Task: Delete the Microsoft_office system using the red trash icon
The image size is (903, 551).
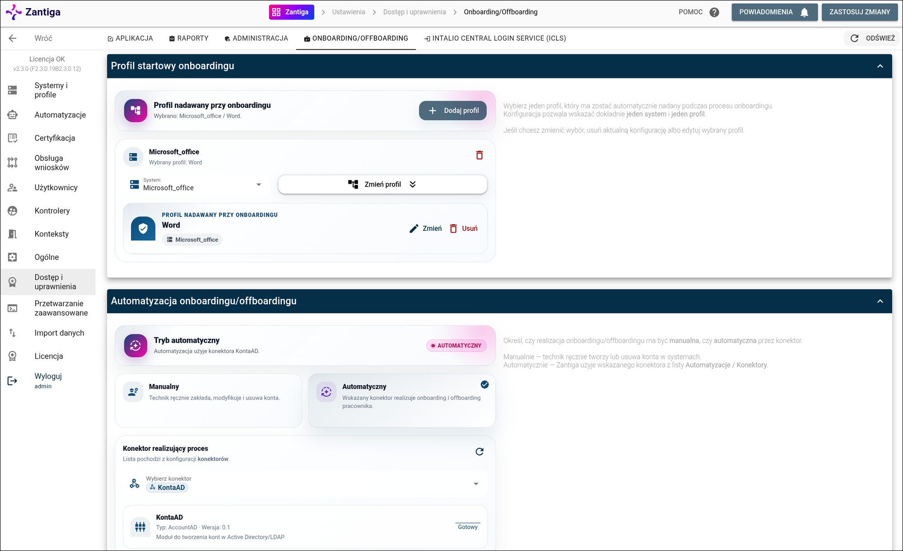Action: point(479,155)
